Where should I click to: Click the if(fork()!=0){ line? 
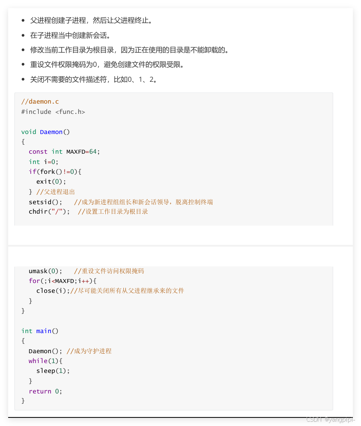point(55,172)
